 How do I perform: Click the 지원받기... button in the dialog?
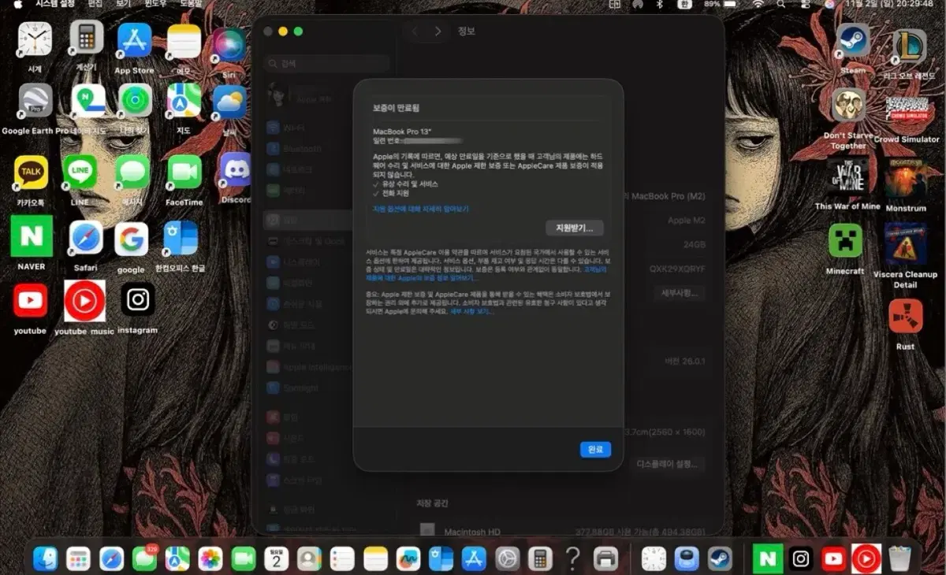575,228
